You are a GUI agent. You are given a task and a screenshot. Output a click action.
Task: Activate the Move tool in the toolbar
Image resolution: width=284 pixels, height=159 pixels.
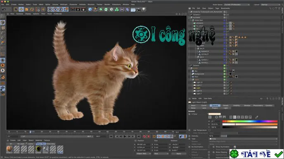tap(21, 9)
